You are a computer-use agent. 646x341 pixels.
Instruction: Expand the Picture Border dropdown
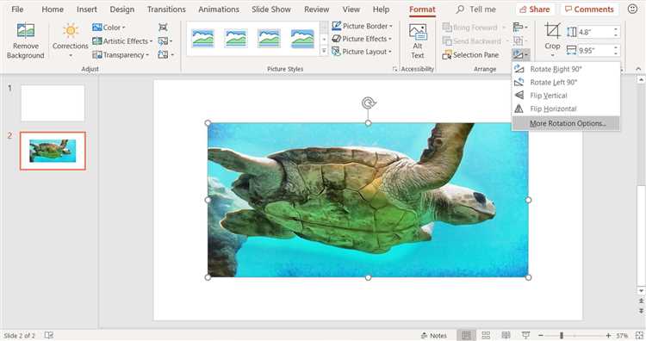tap(390, 26)
